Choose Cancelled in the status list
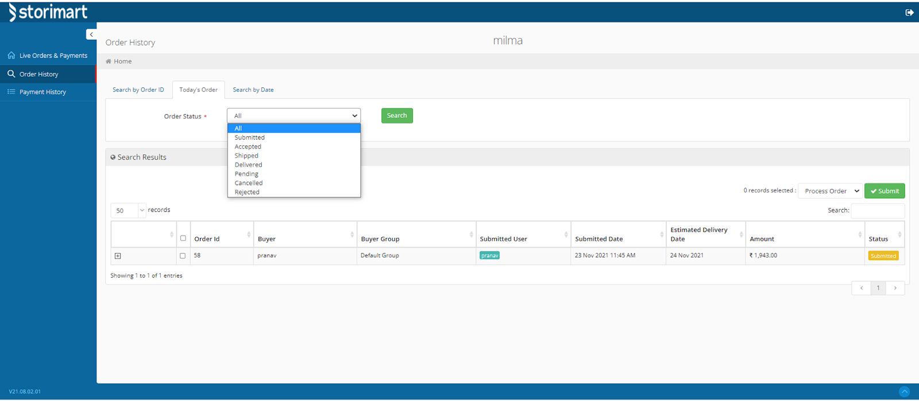Image resolution: width=919 pixels, height=401 pixels. [x=294, y=183]
